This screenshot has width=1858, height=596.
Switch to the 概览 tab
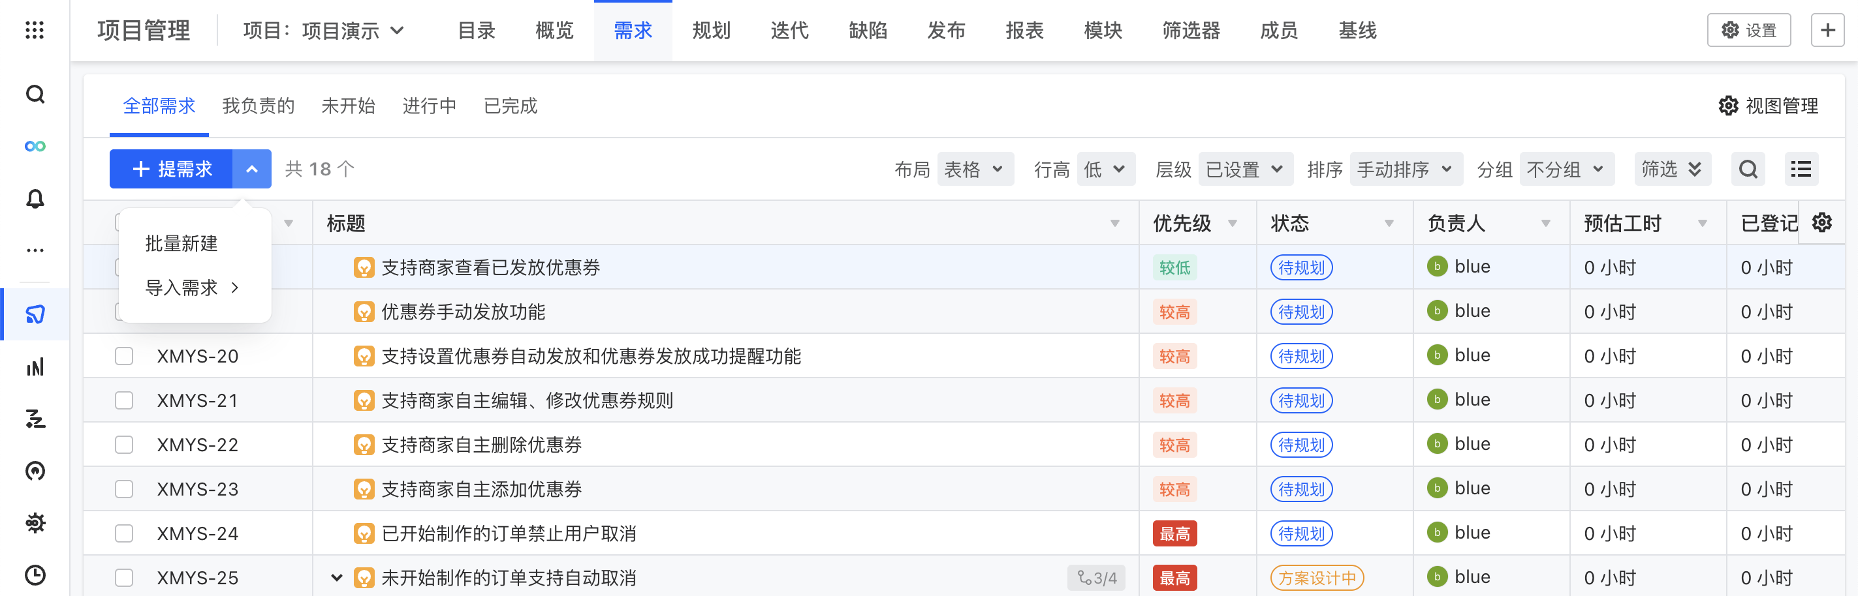(554, 30)
